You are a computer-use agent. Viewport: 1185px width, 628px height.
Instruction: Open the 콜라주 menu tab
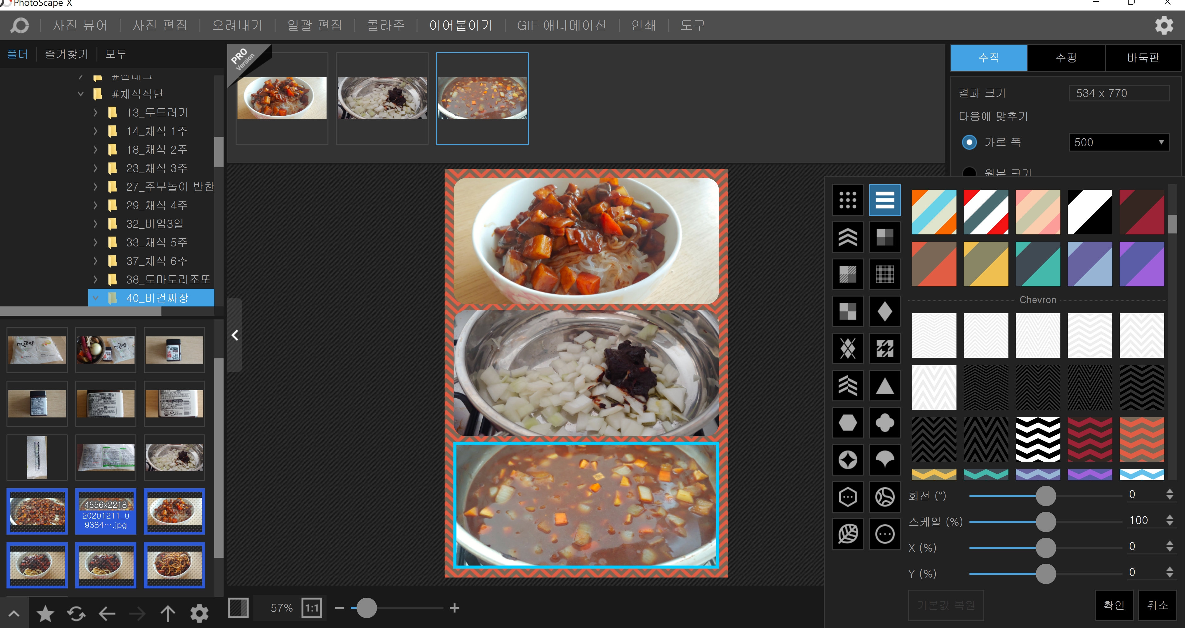point(386,25)
